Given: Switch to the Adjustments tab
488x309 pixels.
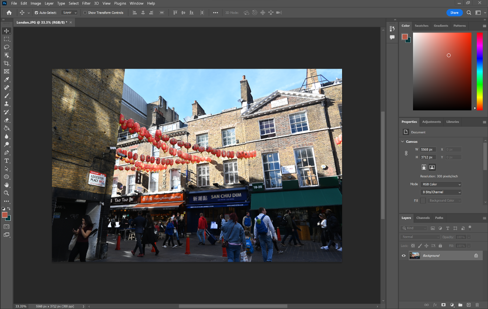Looking at the screenshot, I should pyautogui.click(x=431, y=122).
